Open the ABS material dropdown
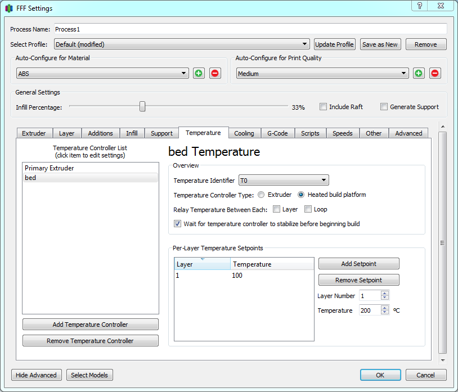Viewport: 458px width, 392px height. pyautogui.click(x=102, y=73)
